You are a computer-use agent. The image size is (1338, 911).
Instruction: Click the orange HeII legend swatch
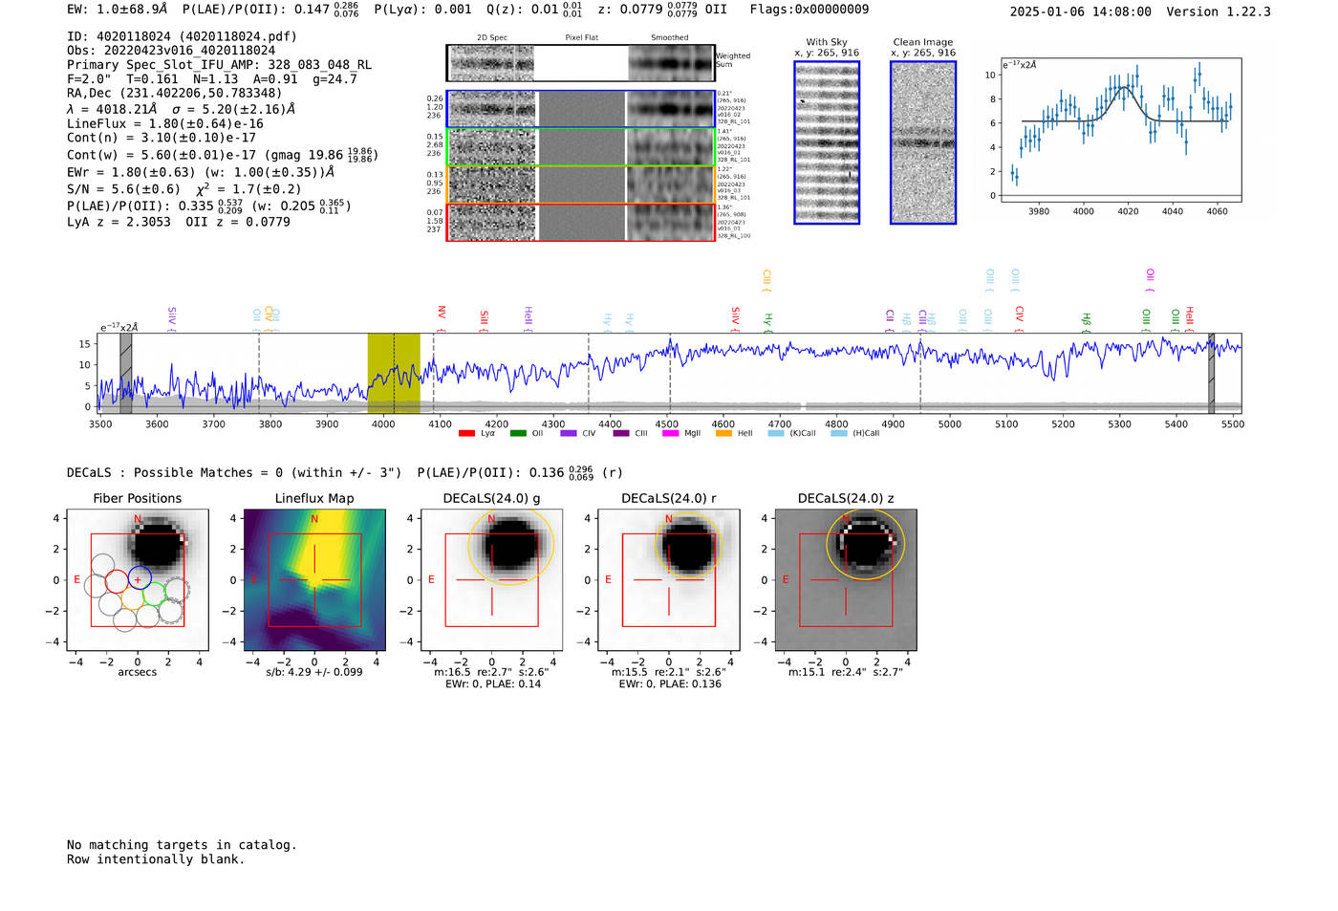[x=723, y=433]
